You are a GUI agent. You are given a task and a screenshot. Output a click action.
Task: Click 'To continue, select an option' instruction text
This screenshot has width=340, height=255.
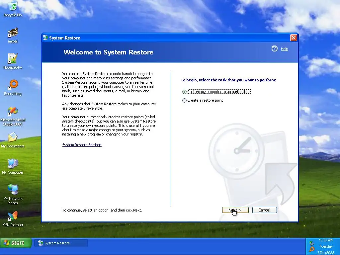point(102,210)
